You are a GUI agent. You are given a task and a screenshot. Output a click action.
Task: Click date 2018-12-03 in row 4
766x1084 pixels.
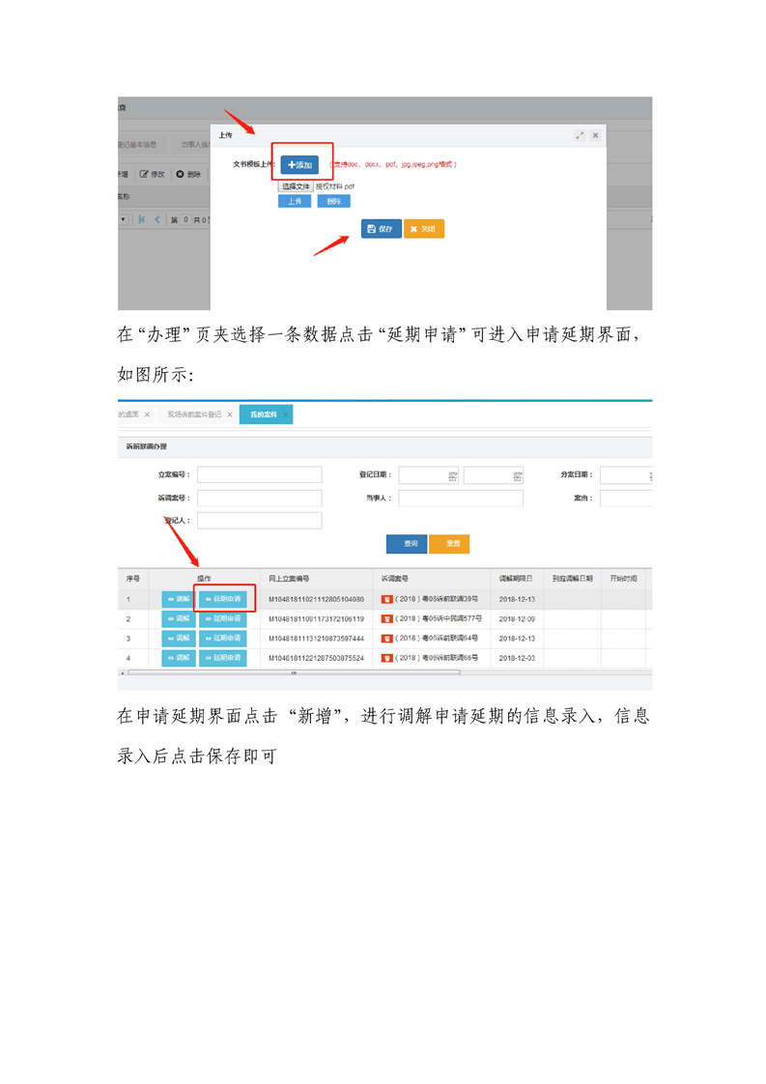pyautogui.click(x=517, y=658)
